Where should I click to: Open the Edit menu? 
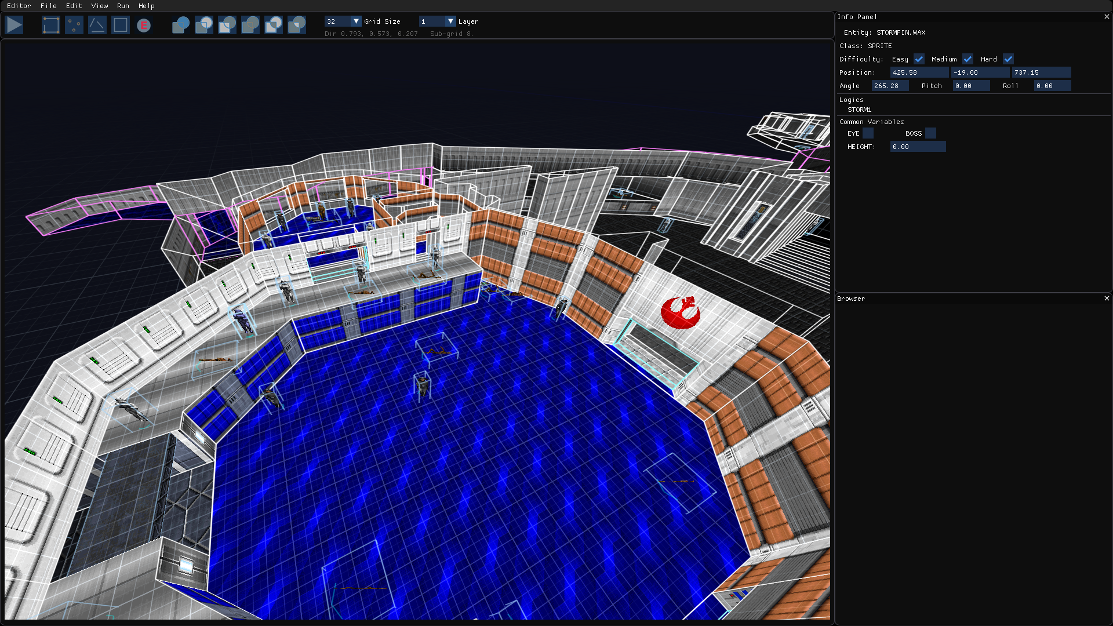tap(74, 6)
